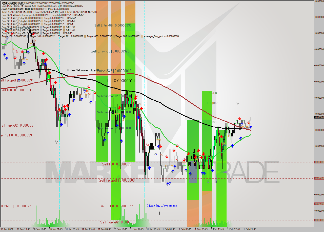Screen dimensions: 324x232
Task: Click 'Sell 100 | 0.0000089' label
Action: [x=116, y=164]
